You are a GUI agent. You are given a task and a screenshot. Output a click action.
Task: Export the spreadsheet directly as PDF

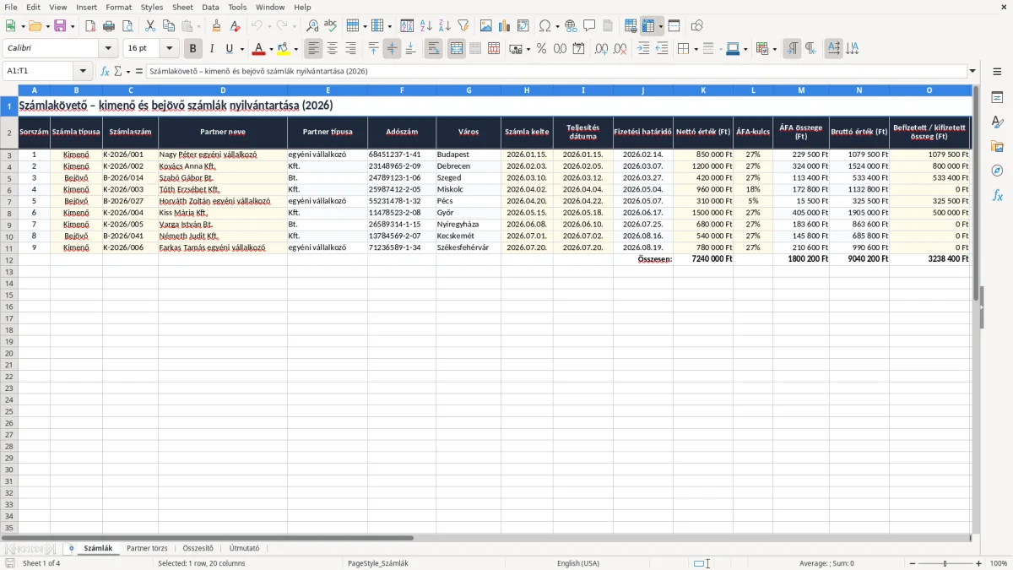point(90,26)
